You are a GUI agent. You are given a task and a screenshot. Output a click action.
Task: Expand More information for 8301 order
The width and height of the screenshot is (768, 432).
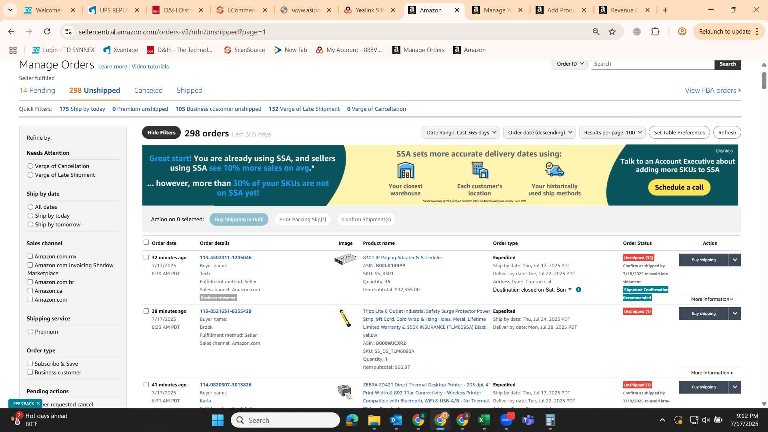click(710, 299)
